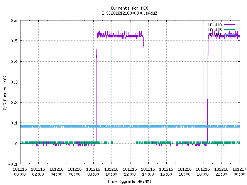Screen dimensions: 247x185
Task: Click the 06:00 time tick label
Action: pyautogui.click(x=74, y=174)
